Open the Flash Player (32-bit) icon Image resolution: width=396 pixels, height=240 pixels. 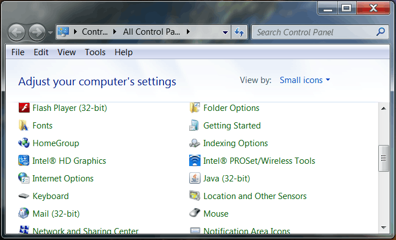(24, 108)
